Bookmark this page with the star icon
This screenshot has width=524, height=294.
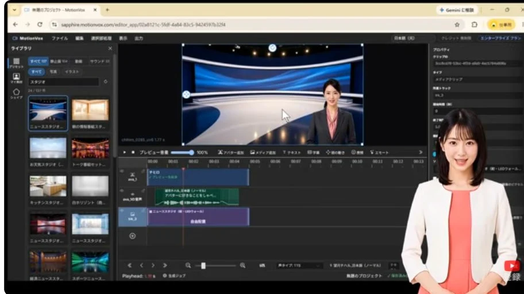pos(457,24)
